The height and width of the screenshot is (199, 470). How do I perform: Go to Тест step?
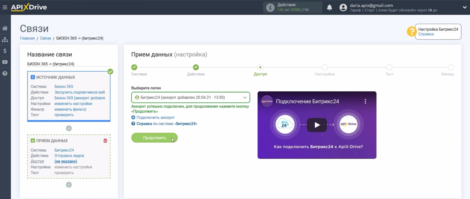tap(389, 67)
